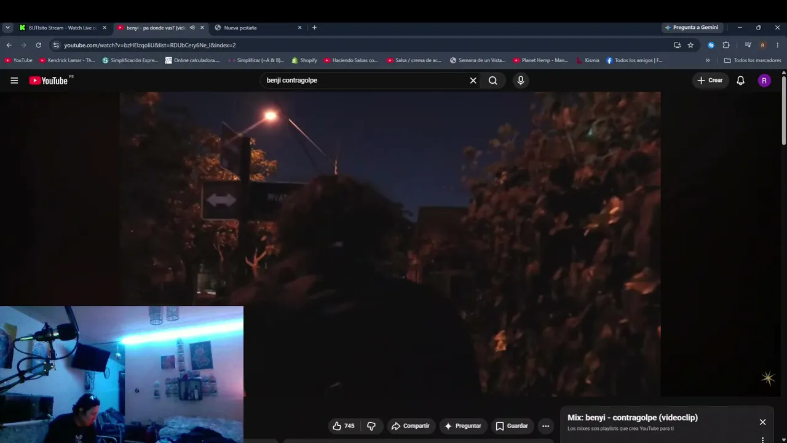Open the Kendrick Lamar bookmark

[x=67, y=60]
